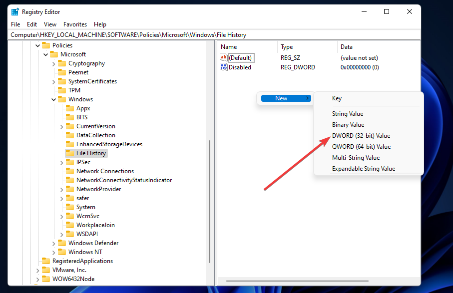
Task: Collapse the Policies tree node
Action: [38, 45]
